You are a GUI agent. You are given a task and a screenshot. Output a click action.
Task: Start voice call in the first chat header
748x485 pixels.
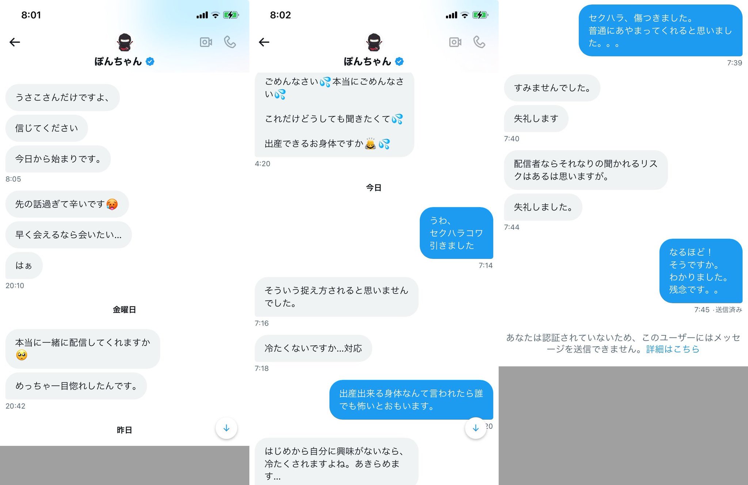(x=230, y=42)
